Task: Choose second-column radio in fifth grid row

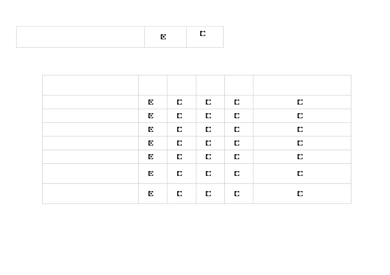Action: coord(179,156)
